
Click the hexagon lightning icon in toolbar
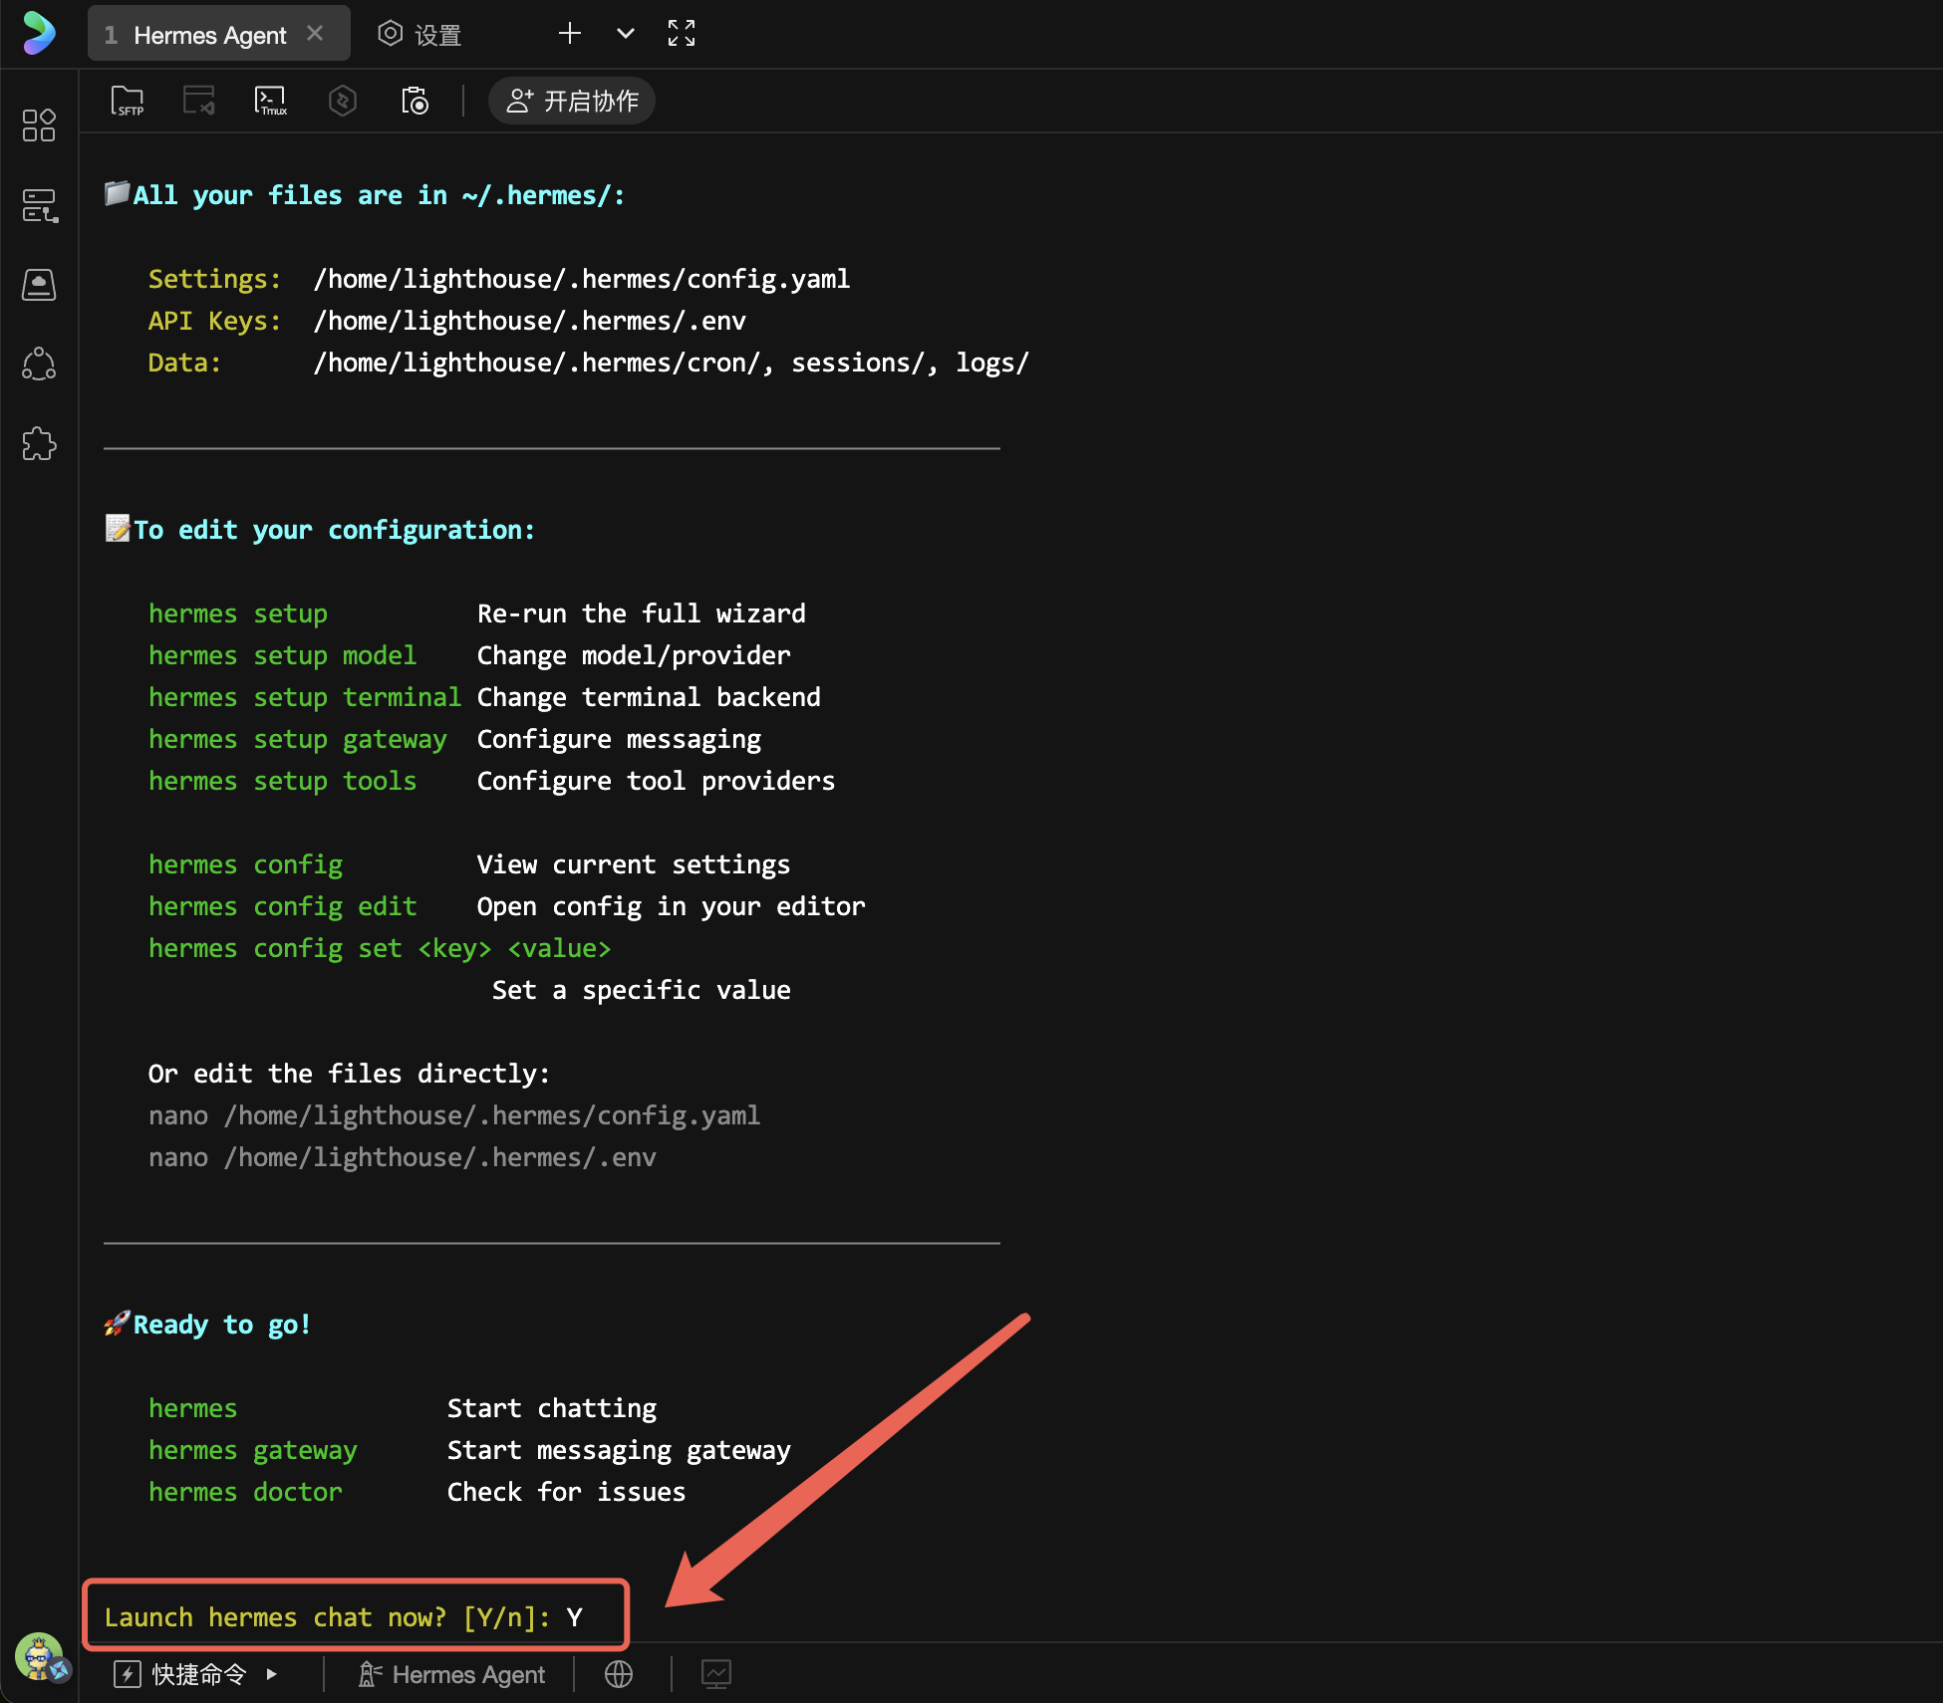pyautogui.click(x=342, y=101)
